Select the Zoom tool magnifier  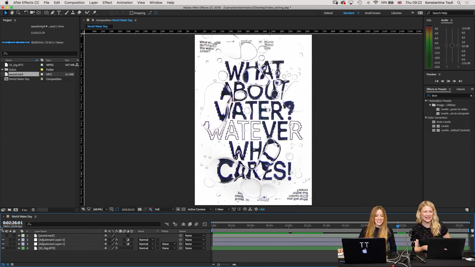(18, 13)
